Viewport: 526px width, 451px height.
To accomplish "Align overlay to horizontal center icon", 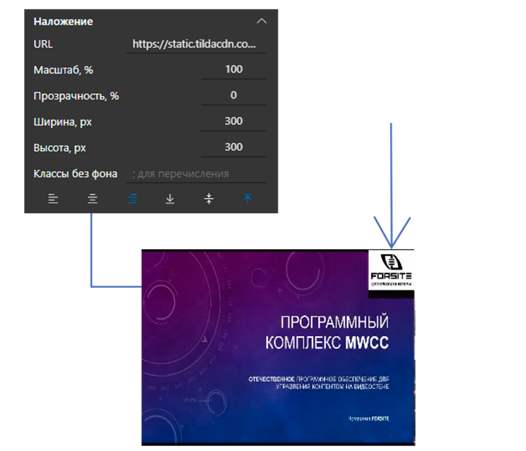I will tap(92, 198).
